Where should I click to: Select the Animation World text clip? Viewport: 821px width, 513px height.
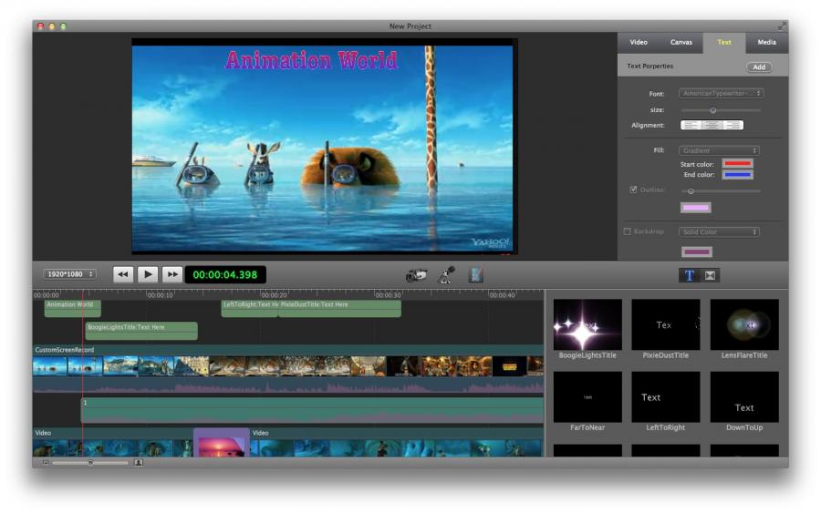pyautogui.click(x=72, y=309)
